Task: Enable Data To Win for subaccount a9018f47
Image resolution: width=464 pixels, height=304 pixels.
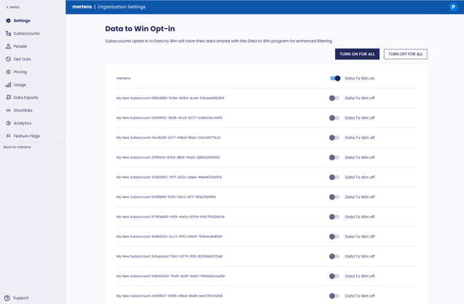Action: pyautogui.click(x=334, y=296)
